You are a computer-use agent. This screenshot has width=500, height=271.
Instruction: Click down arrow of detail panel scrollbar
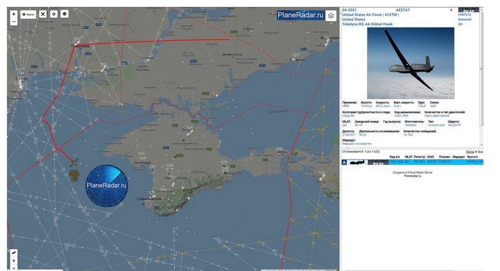(482, 145)
